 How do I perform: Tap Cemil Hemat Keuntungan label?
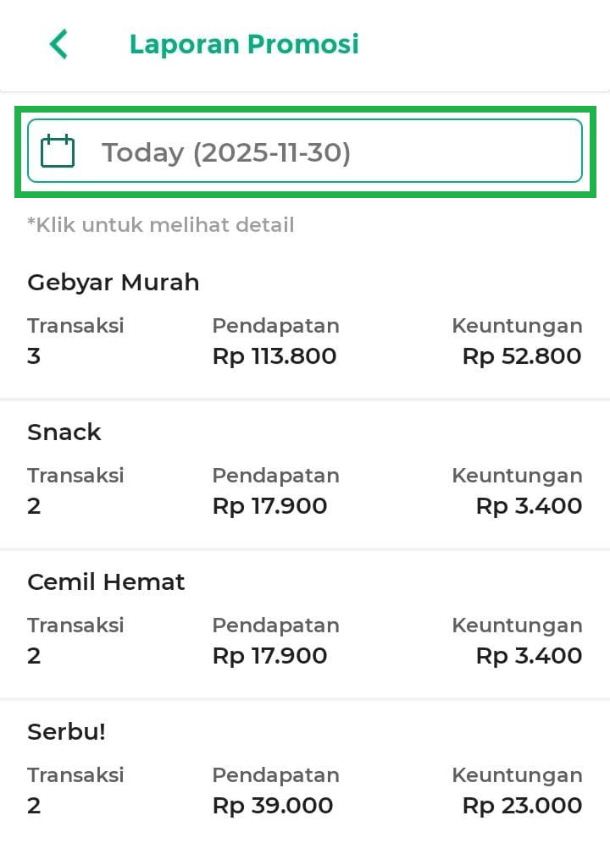point(517,625)
